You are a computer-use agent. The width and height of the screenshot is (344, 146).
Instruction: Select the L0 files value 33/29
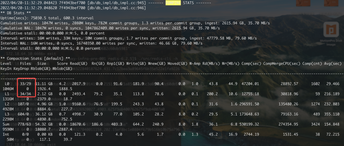point(25,84)
